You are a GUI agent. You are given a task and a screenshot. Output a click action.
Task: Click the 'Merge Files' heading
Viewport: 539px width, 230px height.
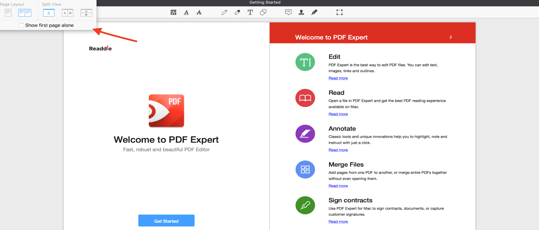[346, 165]
